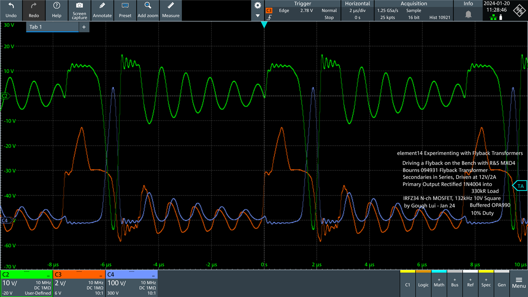Minimize the C4 channel box
This screenshot has height=297, width=528.
[x=153, y=275]
